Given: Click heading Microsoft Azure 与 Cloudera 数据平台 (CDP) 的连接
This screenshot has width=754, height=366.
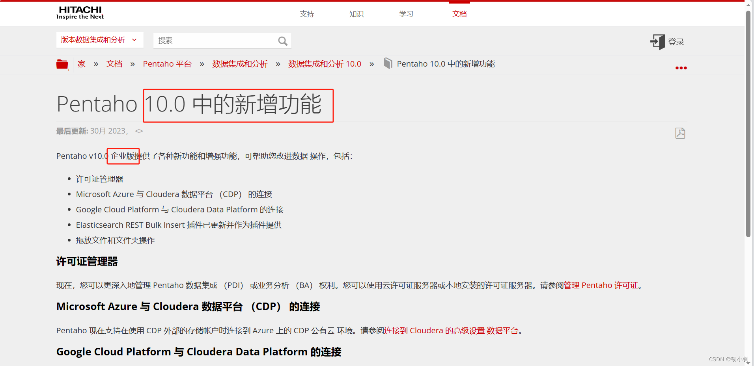Looking at the screenshot, I should coord(188,307).
